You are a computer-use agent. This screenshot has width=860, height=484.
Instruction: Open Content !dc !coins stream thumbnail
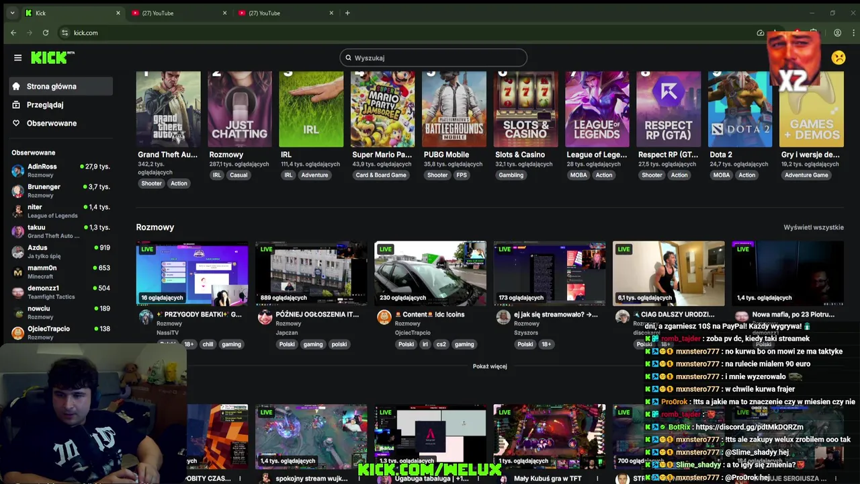430,274
